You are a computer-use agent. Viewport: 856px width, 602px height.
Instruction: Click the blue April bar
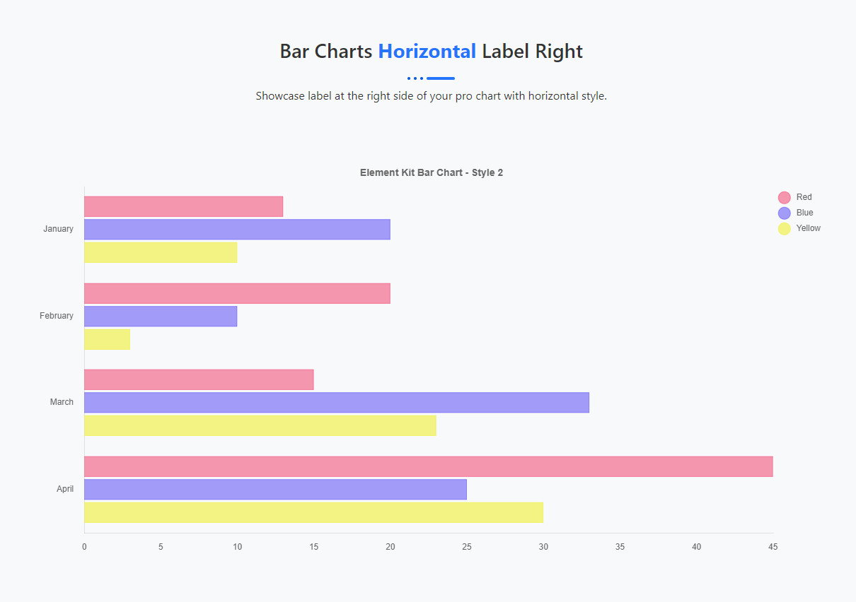pos(275,490)
